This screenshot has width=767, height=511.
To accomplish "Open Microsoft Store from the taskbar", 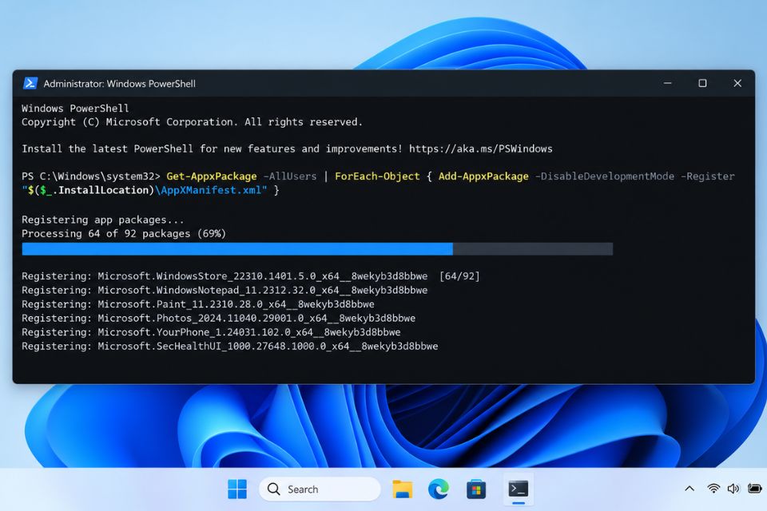I will click(x=476, y=489).
